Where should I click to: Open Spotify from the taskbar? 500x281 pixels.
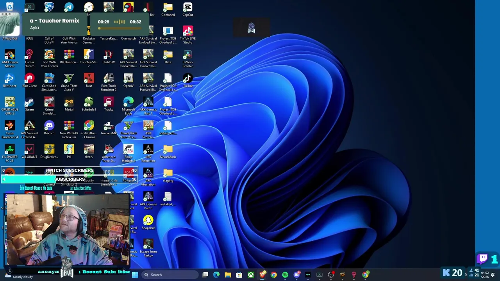pyautogui.click(x=285, y=275)
